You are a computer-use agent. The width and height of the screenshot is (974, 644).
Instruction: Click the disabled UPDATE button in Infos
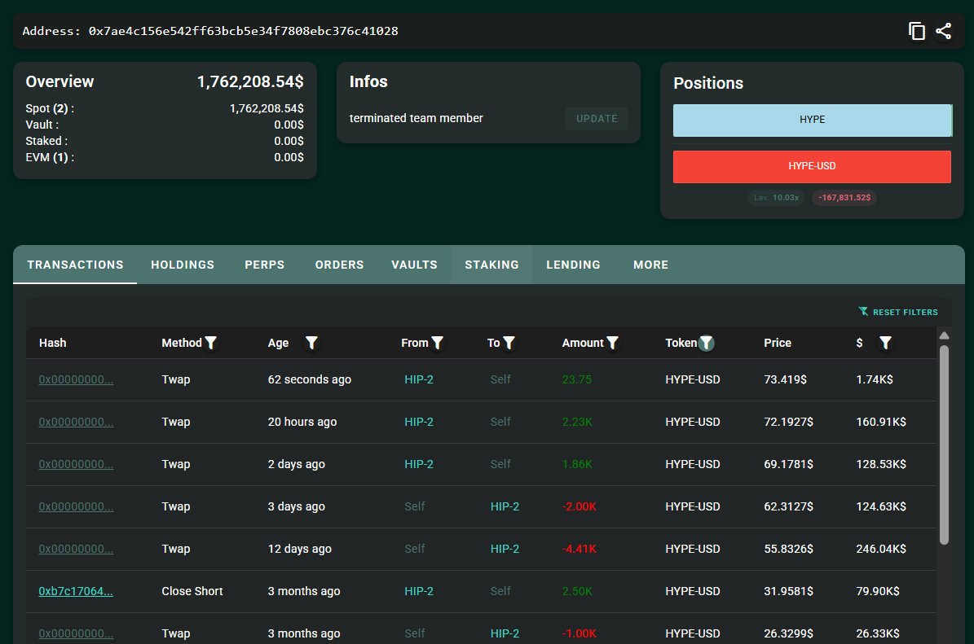point(597,119)
